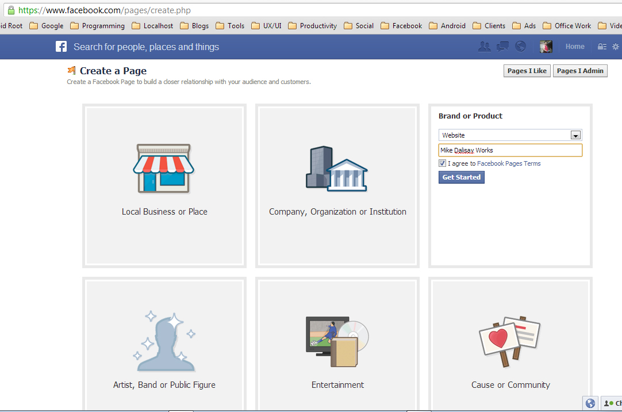This screenshot has height=412, width=622.
Task: Open the UX/UI bookmarks folder
Action: pos(267,26)
